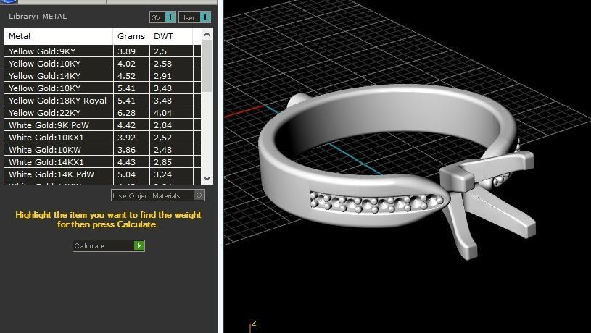Click grams value 5.04
This screenshot has width=591, height=333.
tap(126, 174)
